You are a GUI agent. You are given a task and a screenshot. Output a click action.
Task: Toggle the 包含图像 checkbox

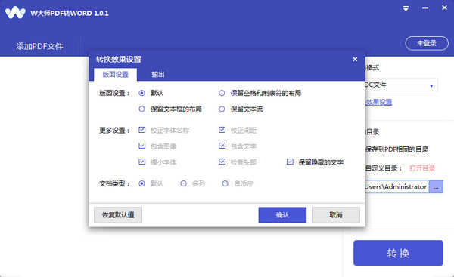tap(142, 146)
